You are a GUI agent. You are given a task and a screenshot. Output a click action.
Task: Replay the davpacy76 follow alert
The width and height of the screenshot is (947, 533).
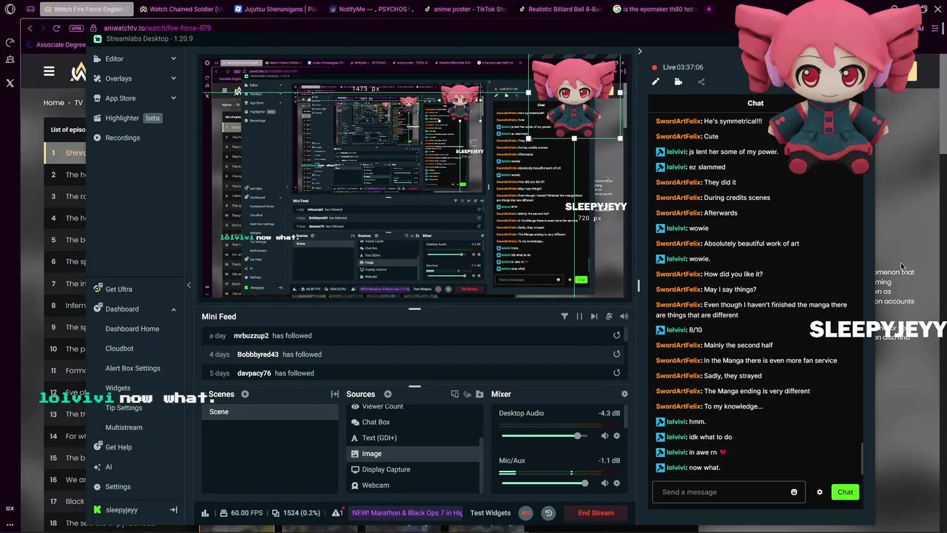(616, 373)
